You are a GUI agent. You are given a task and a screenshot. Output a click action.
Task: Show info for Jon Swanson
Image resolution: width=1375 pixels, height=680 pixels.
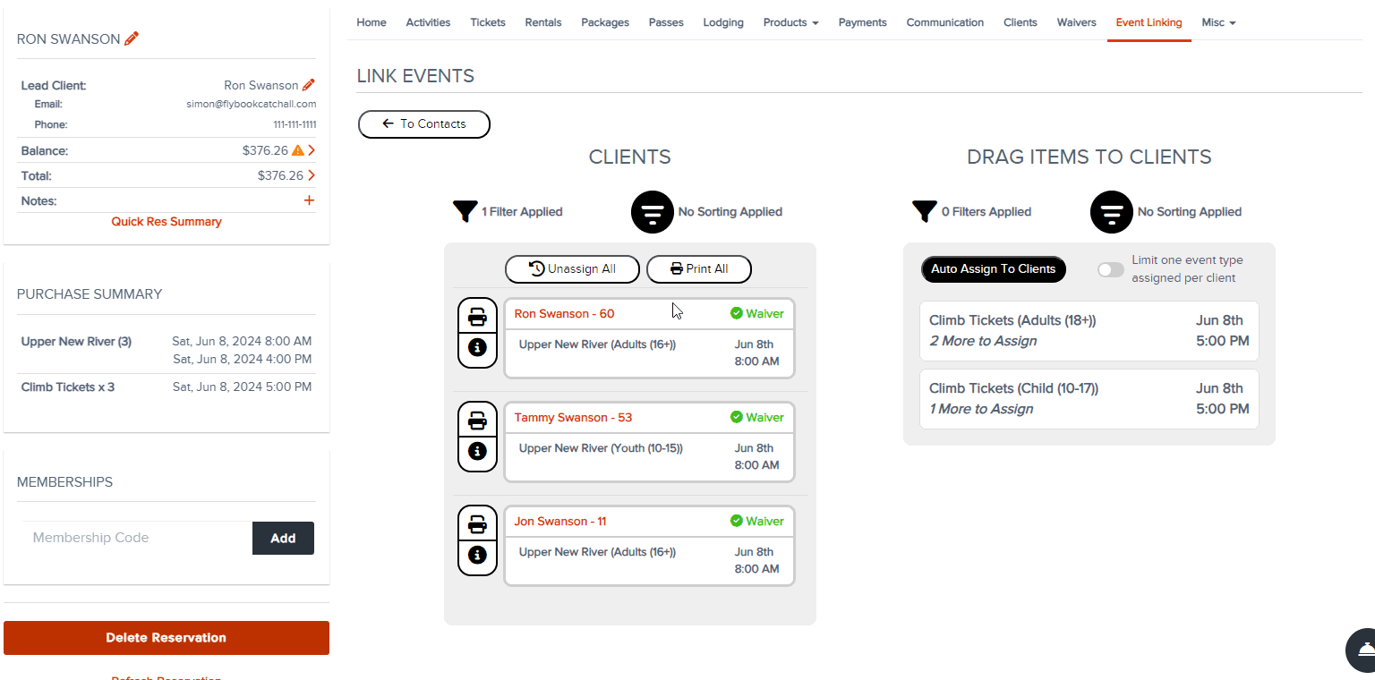pos(477,556)
